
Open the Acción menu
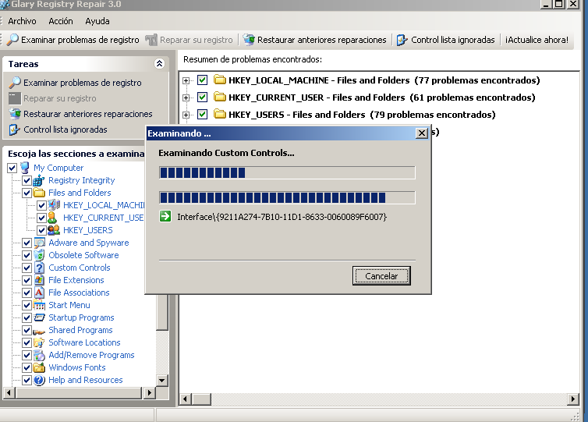(61, 21)
